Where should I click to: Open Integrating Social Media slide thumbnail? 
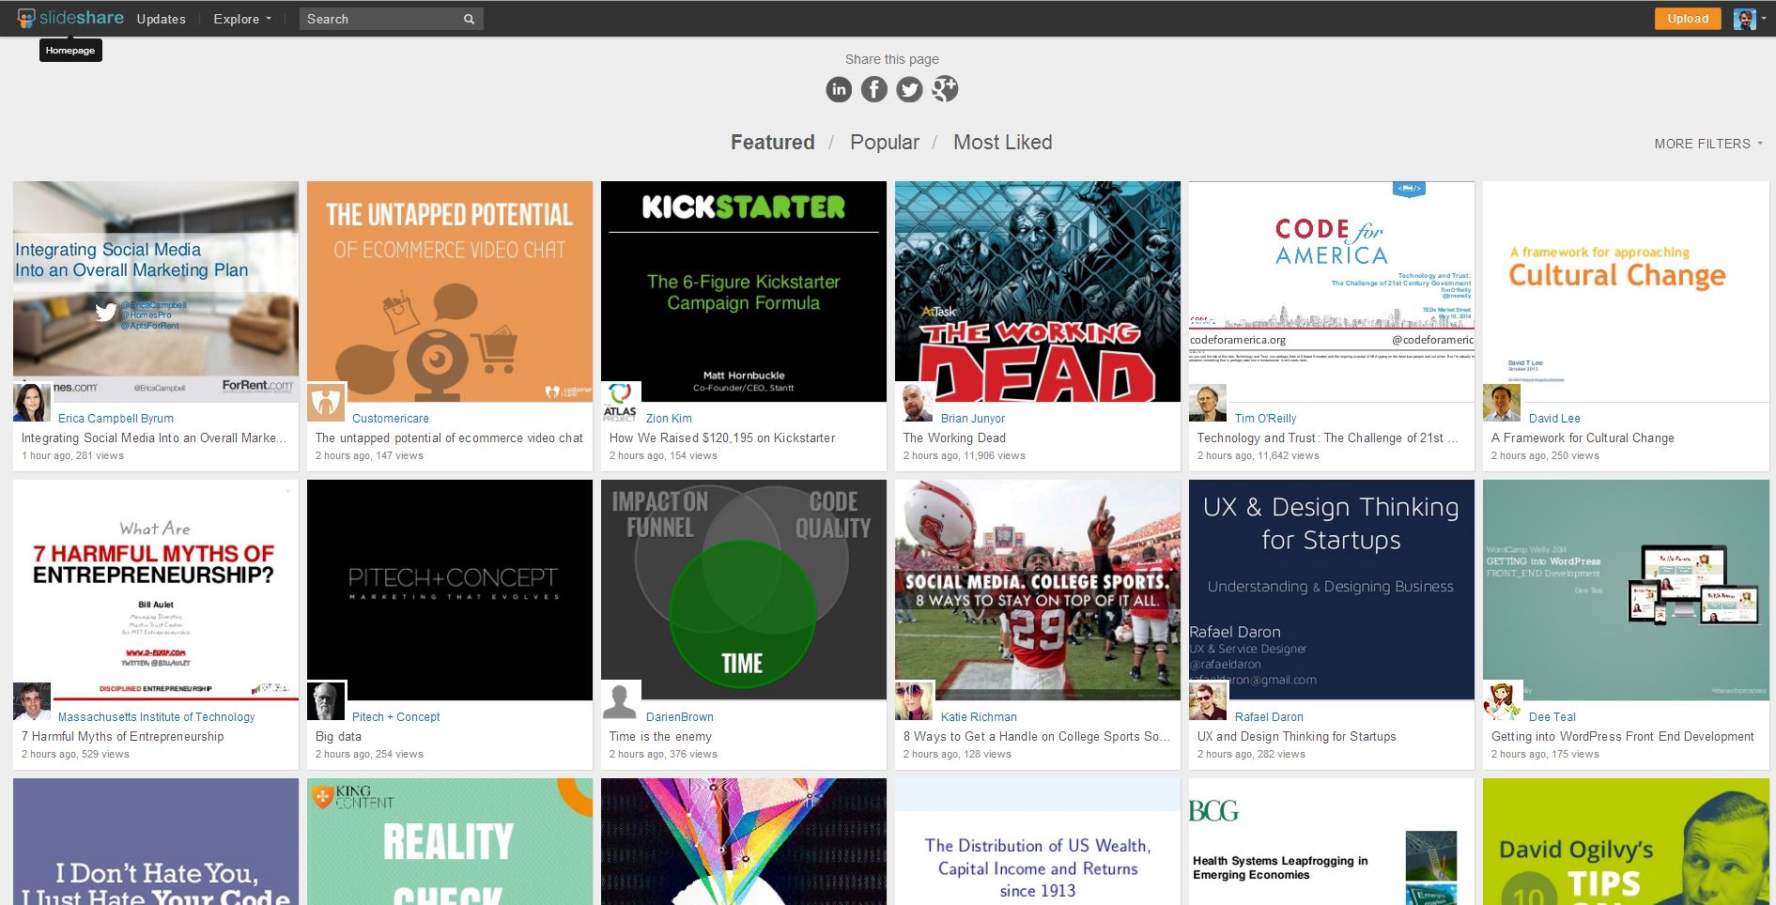[156, 291]
